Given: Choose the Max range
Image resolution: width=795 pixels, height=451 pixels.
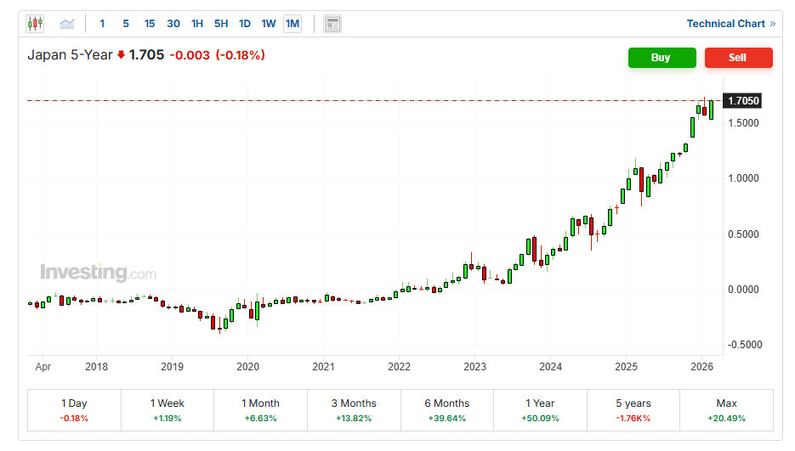Looking at the screenshot, I should (726, 410).
